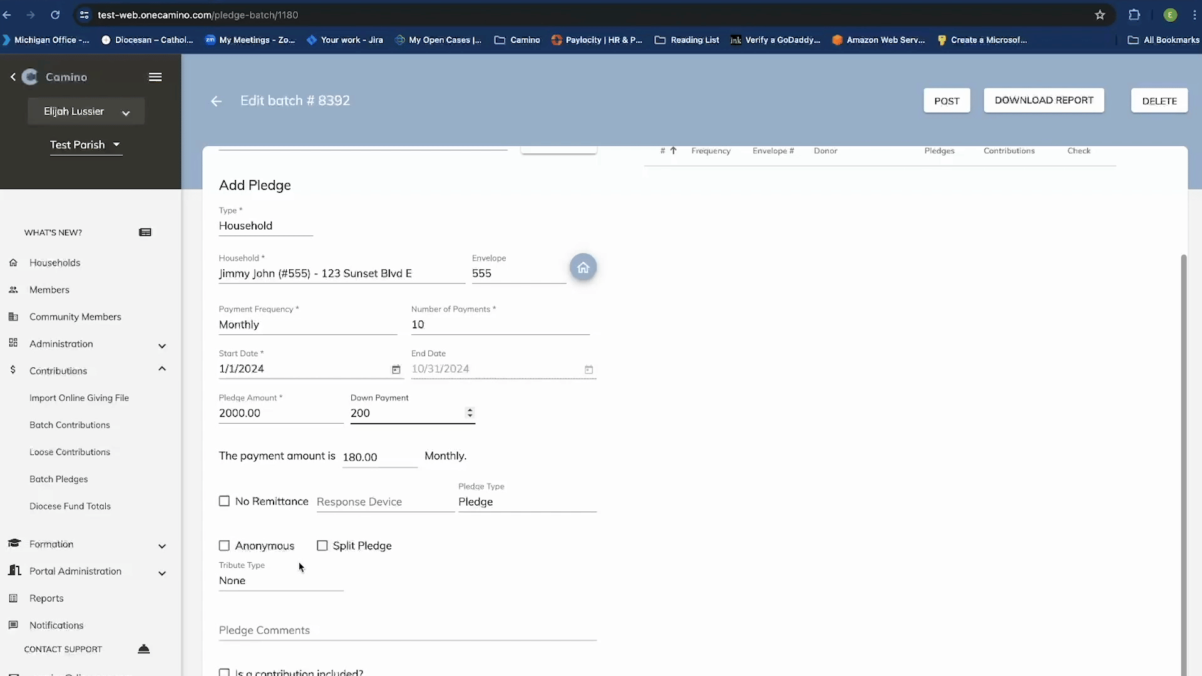Click the Response Device field
The height and width of the screenshot is (676, 1202).
[x=385, y=501]
